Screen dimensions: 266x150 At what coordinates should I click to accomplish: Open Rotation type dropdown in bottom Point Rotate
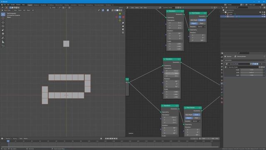196,121
